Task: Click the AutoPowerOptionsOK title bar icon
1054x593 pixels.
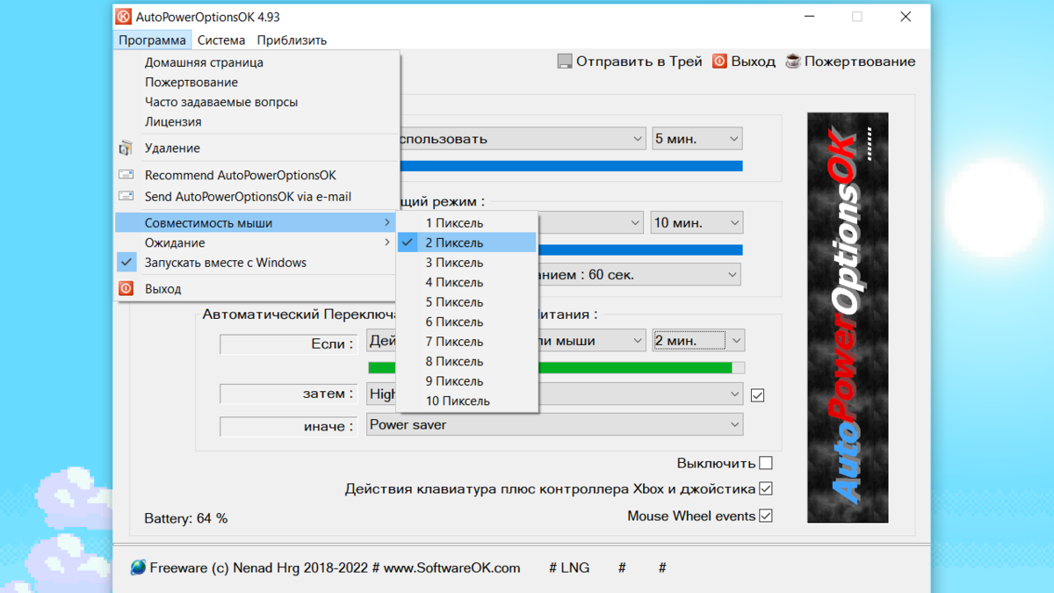Action: click(124, 17)
